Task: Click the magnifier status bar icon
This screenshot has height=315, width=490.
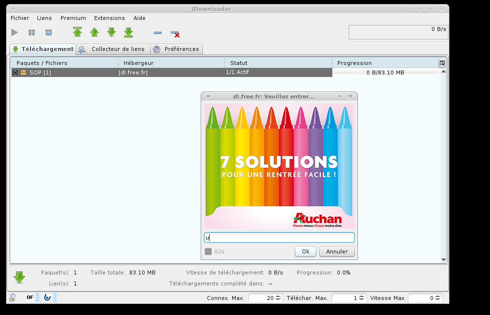Action: [x=13, y=297]
